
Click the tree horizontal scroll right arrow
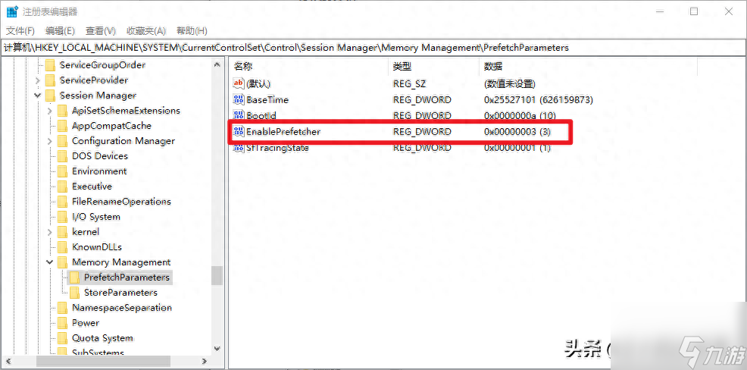(x=204, y=361)
